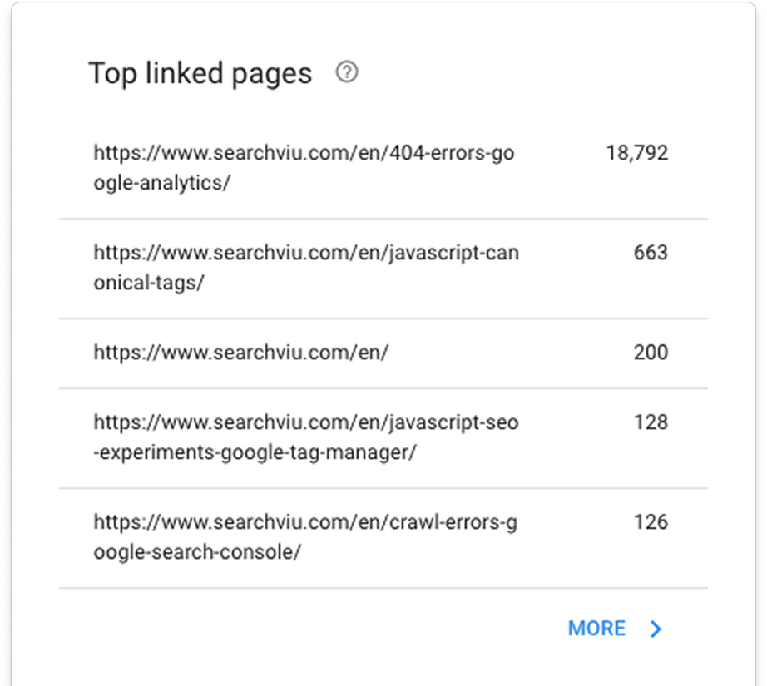Click blank space between /en/ URL and 200

507,353
